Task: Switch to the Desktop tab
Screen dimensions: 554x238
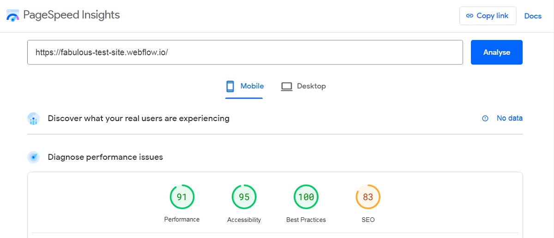Action: click(303, 86)
